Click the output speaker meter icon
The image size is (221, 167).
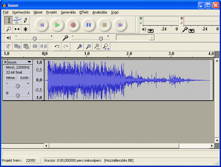pyautogui.click(x=144, y=29)
